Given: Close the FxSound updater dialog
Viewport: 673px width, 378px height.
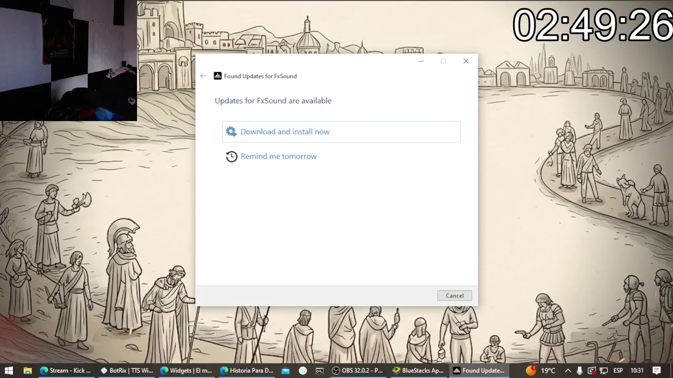Looking at the screenshot, I should click(466, 61).
